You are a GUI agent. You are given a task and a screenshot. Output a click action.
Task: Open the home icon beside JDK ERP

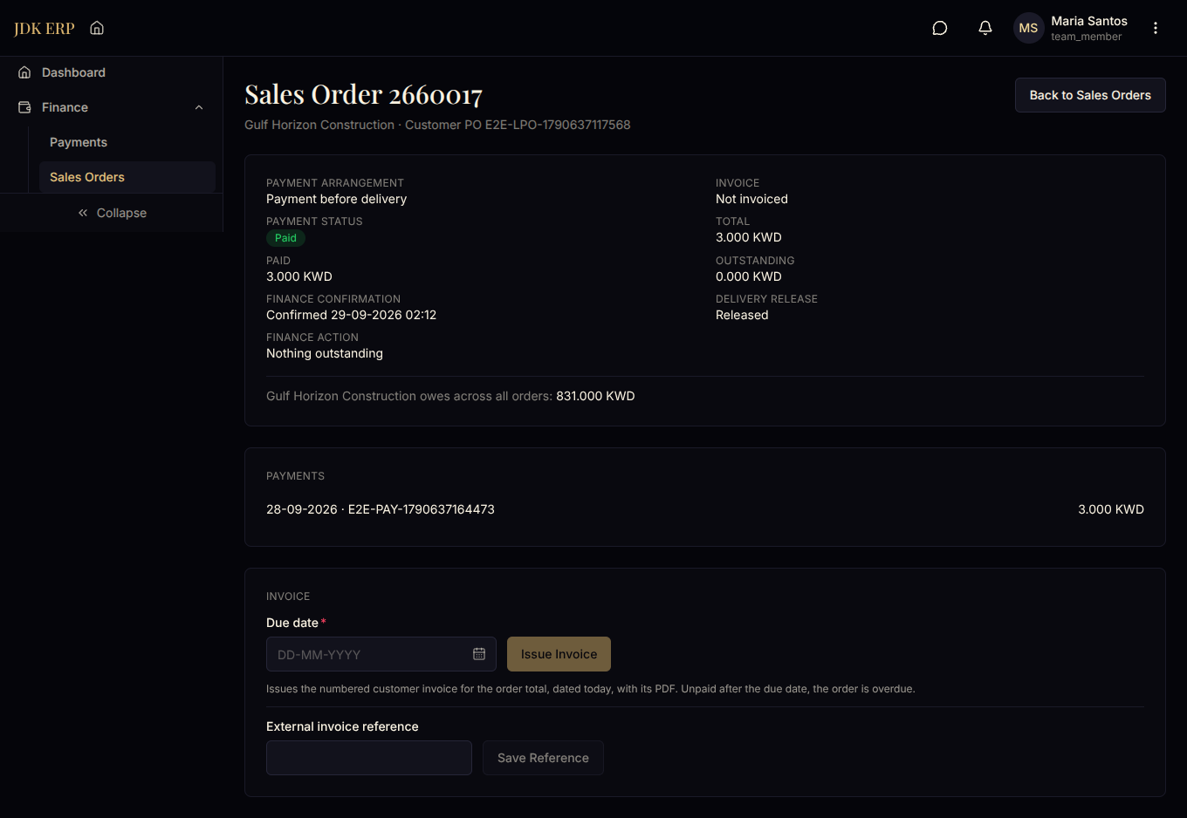pyautogui.click(x=97, y=28)
